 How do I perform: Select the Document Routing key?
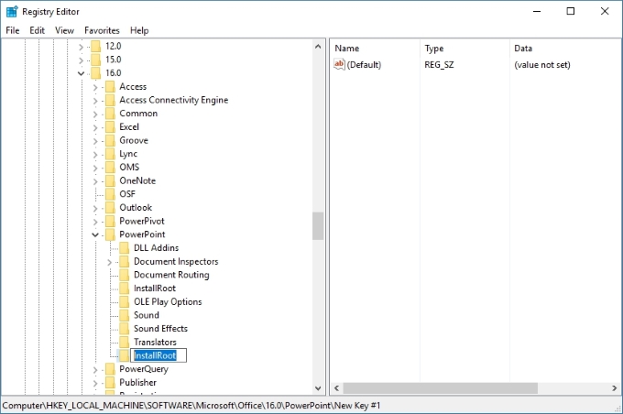pyautogui.click(x=171, y=275)
